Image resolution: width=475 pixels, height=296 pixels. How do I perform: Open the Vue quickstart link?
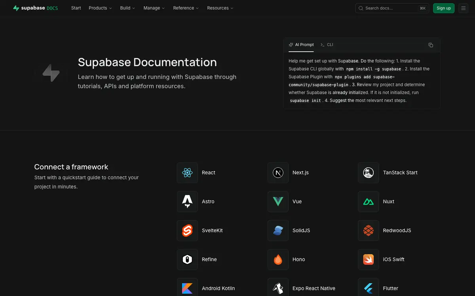pos(297,201)
